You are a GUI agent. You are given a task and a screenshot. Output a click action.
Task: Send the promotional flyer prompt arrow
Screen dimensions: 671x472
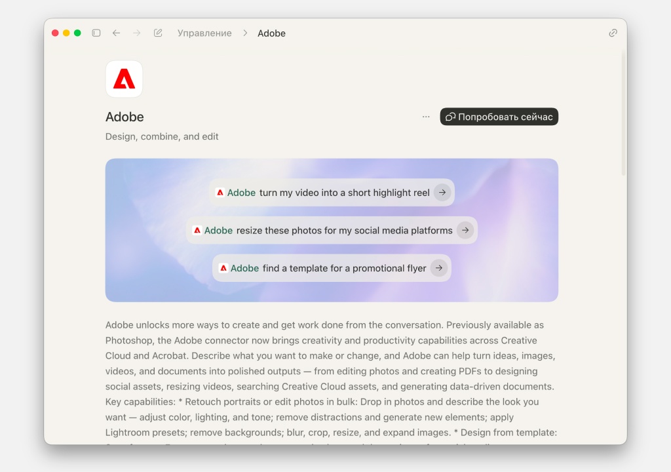point(438,267)
